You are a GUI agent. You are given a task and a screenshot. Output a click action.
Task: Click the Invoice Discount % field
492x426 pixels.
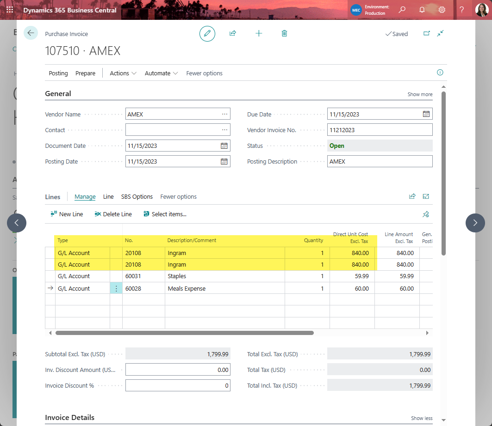click(178, 385)
